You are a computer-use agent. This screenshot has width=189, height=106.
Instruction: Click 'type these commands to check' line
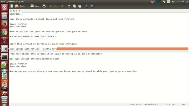[x=42, y=19]
